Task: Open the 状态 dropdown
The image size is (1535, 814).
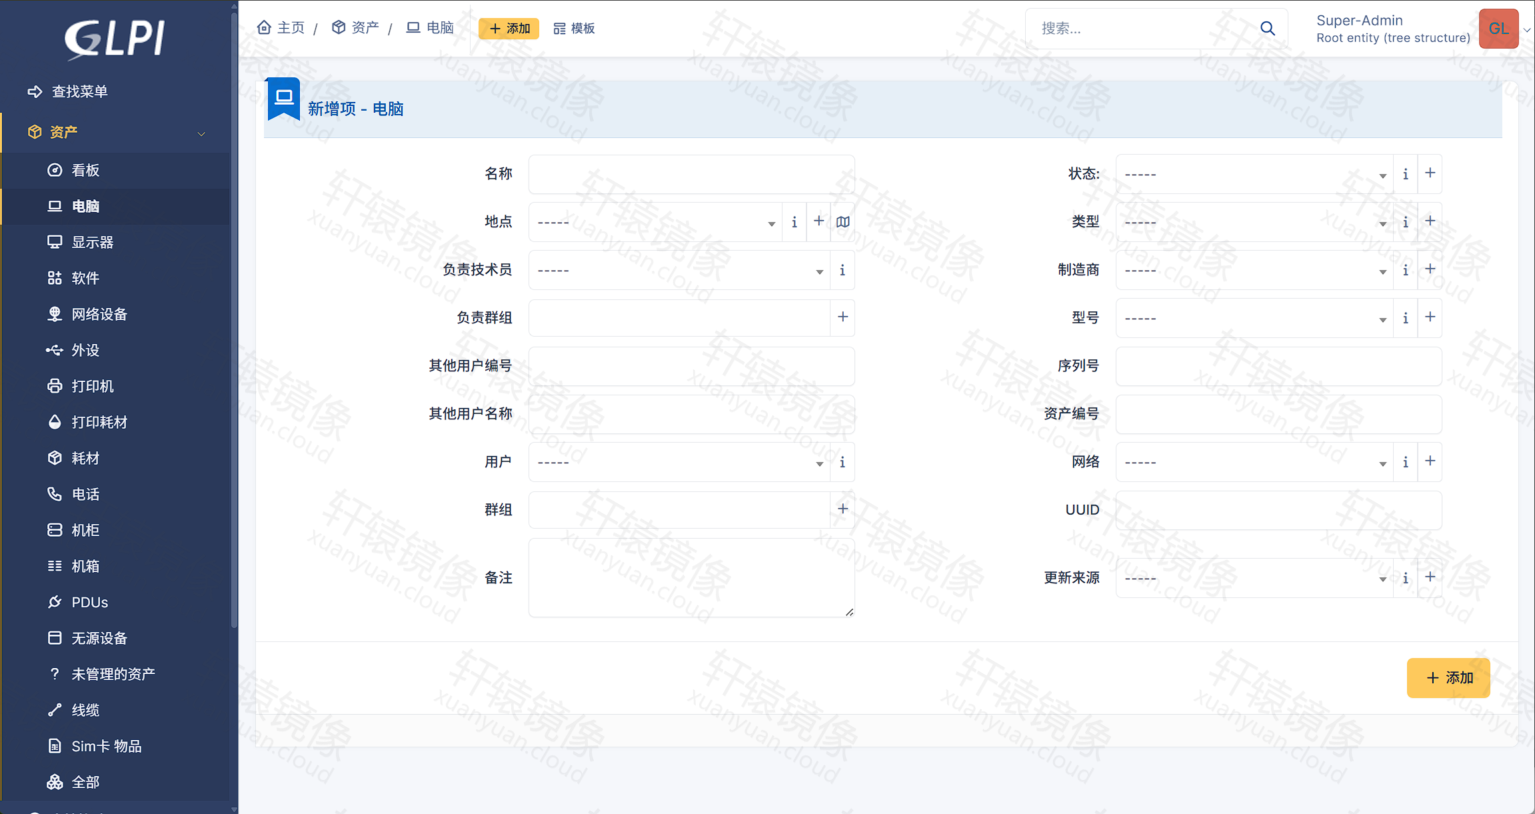Action: pyautogui.click(x=1254, y=174)
